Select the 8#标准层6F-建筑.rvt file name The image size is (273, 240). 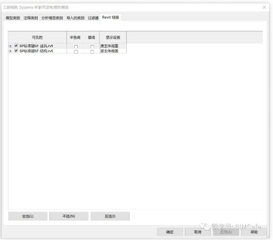click(36, 46)
